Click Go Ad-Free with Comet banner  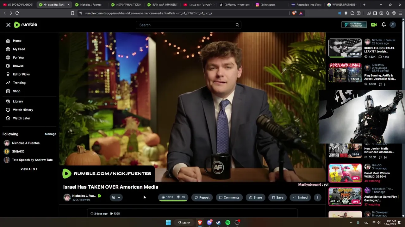click(354, 25)
